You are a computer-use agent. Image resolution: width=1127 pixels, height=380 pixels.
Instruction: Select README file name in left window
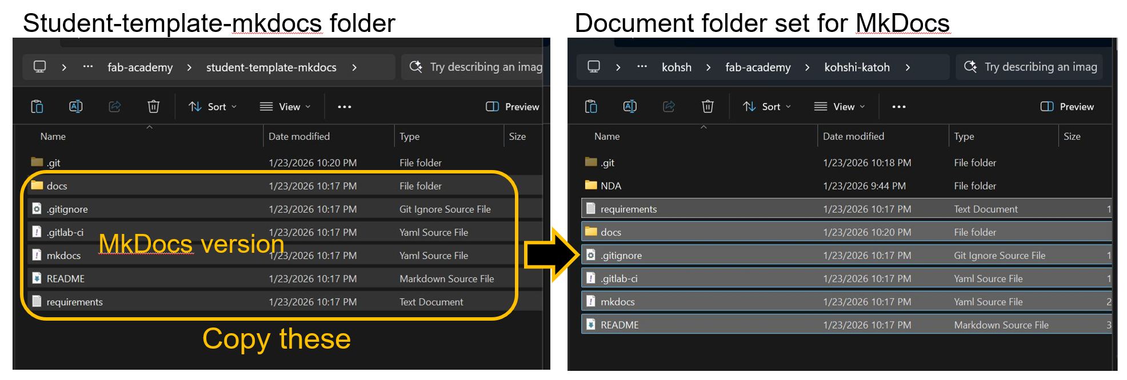(x=66, y=278)
